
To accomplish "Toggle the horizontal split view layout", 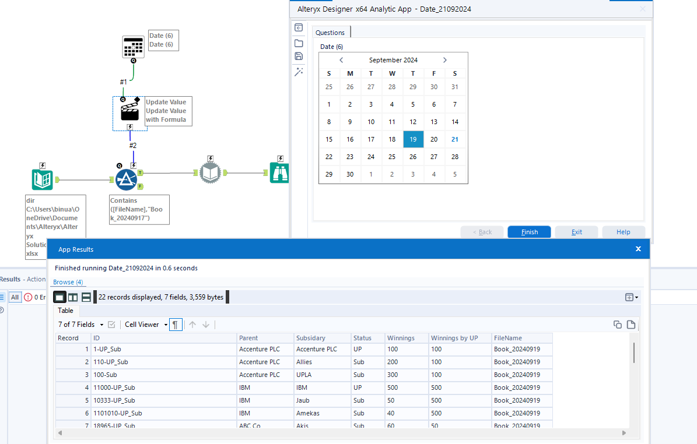I will click(x=86, y=297).
